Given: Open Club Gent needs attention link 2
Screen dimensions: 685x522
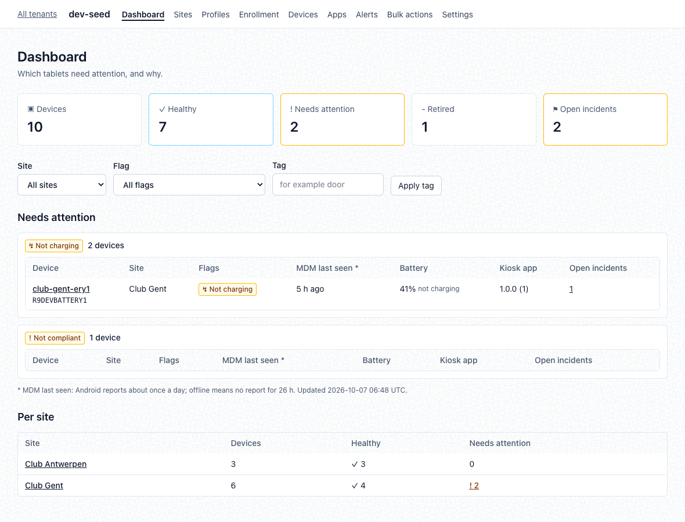Looking at the screenshot, I should click(474, 485).
